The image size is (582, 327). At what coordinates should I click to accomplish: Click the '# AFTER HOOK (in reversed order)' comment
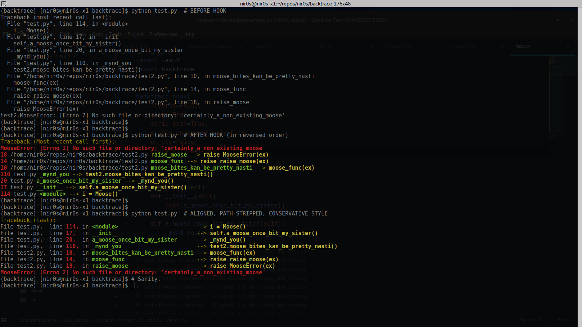[236, 135]
